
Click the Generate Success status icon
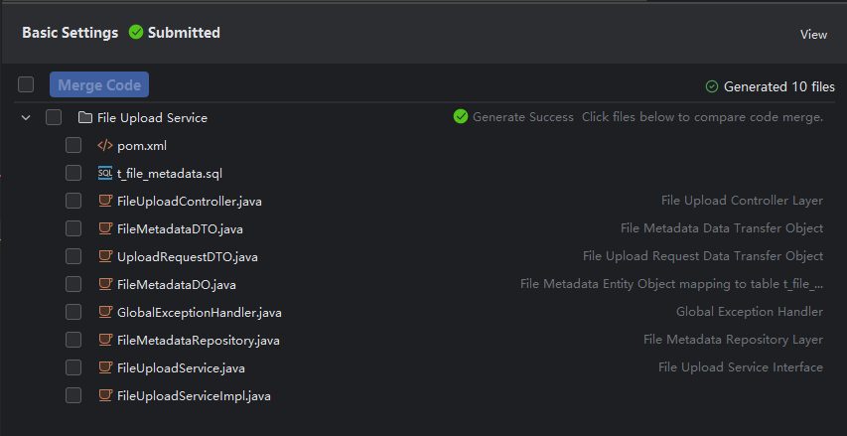click(x=461, y=116)
